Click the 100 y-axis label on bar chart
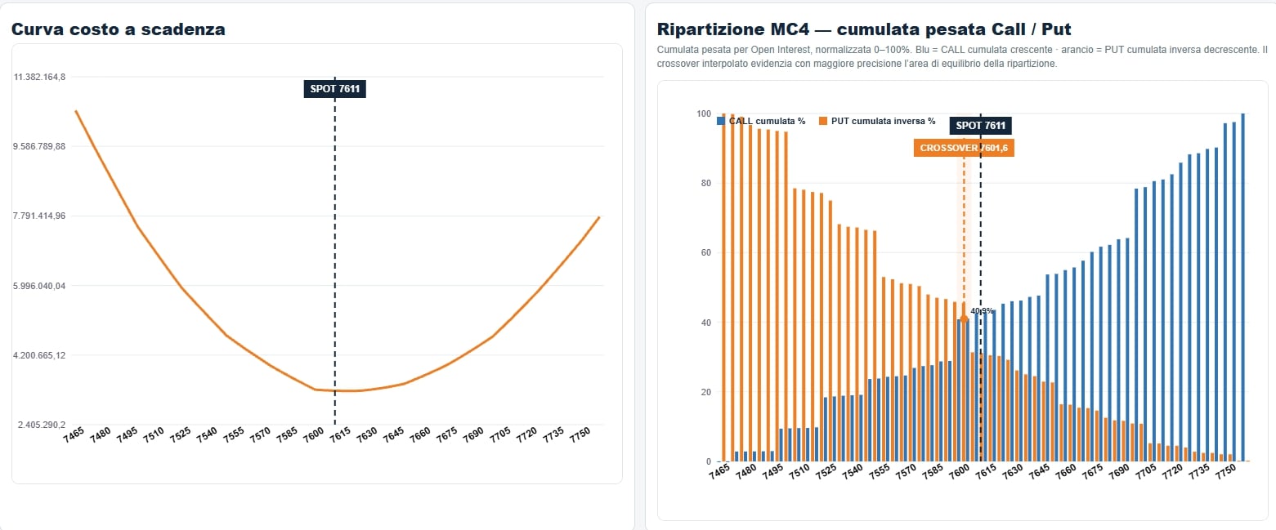1276x530 pixels. point(703,114)
